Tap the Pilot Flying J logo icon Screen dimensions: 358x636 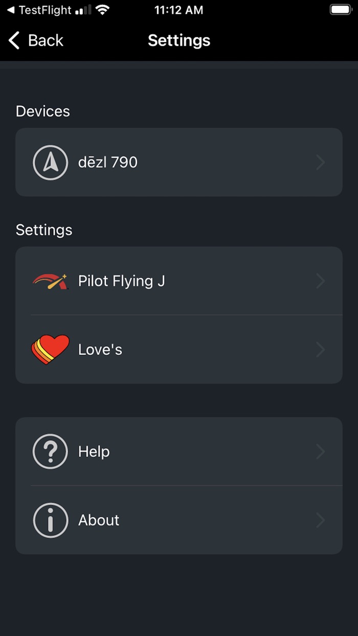coord(50,281)
